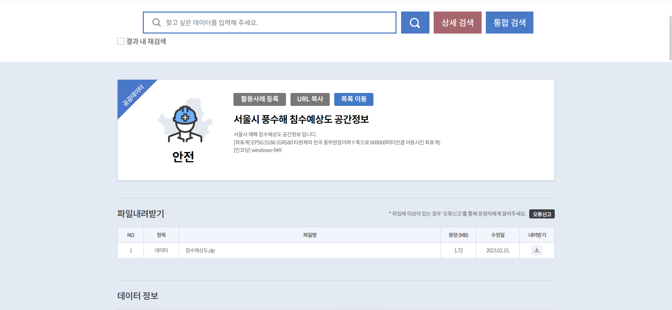672x310 pixels.
Task: Click the page vertical scrollbar
Action: 670,38
